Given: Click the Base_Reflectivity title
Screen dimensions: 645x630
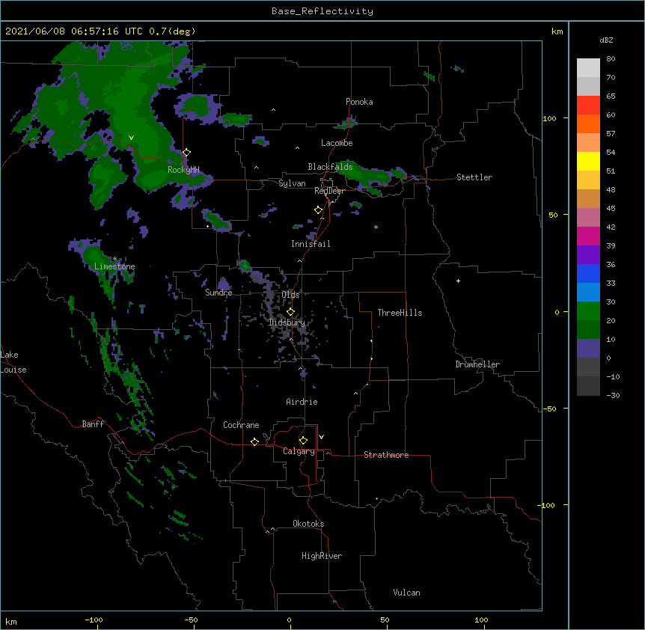Looking at the screenshot, I should point(322,11).
